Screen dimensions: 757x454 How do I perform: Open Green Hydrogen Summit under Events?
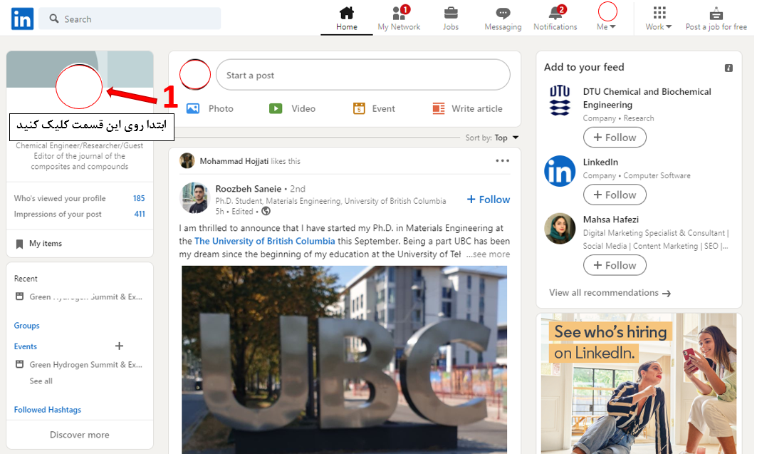(86, 365)
